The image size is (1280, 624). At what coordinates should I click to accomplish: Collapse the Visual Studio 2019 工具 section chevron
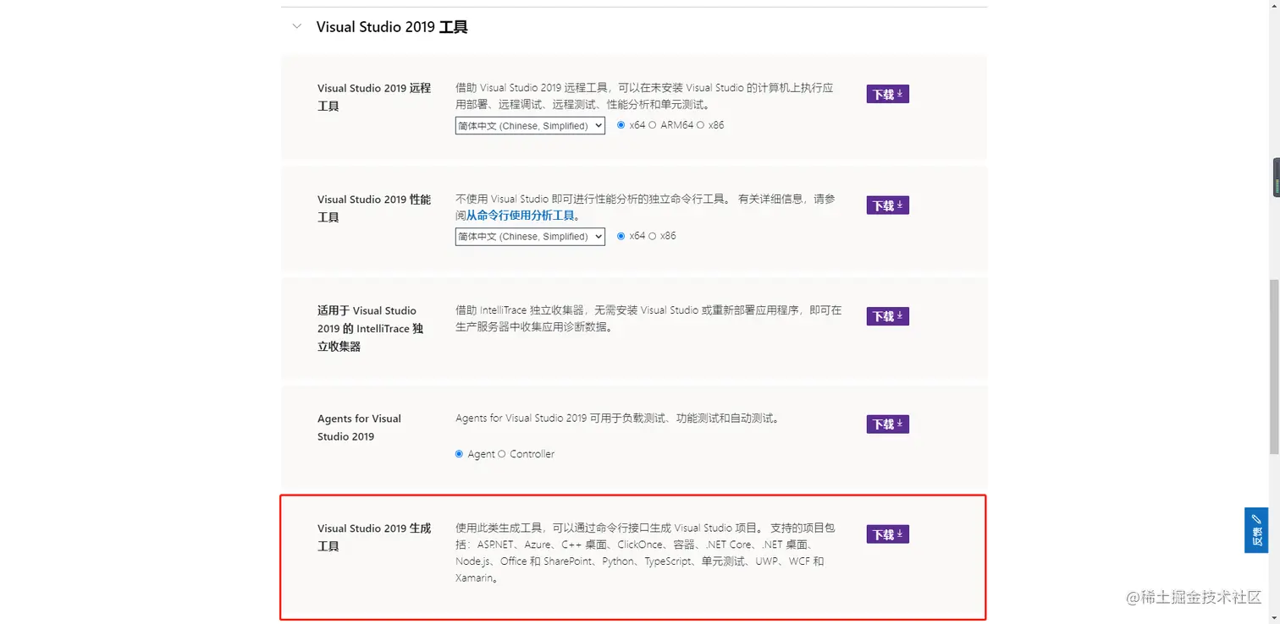[296, 26]
